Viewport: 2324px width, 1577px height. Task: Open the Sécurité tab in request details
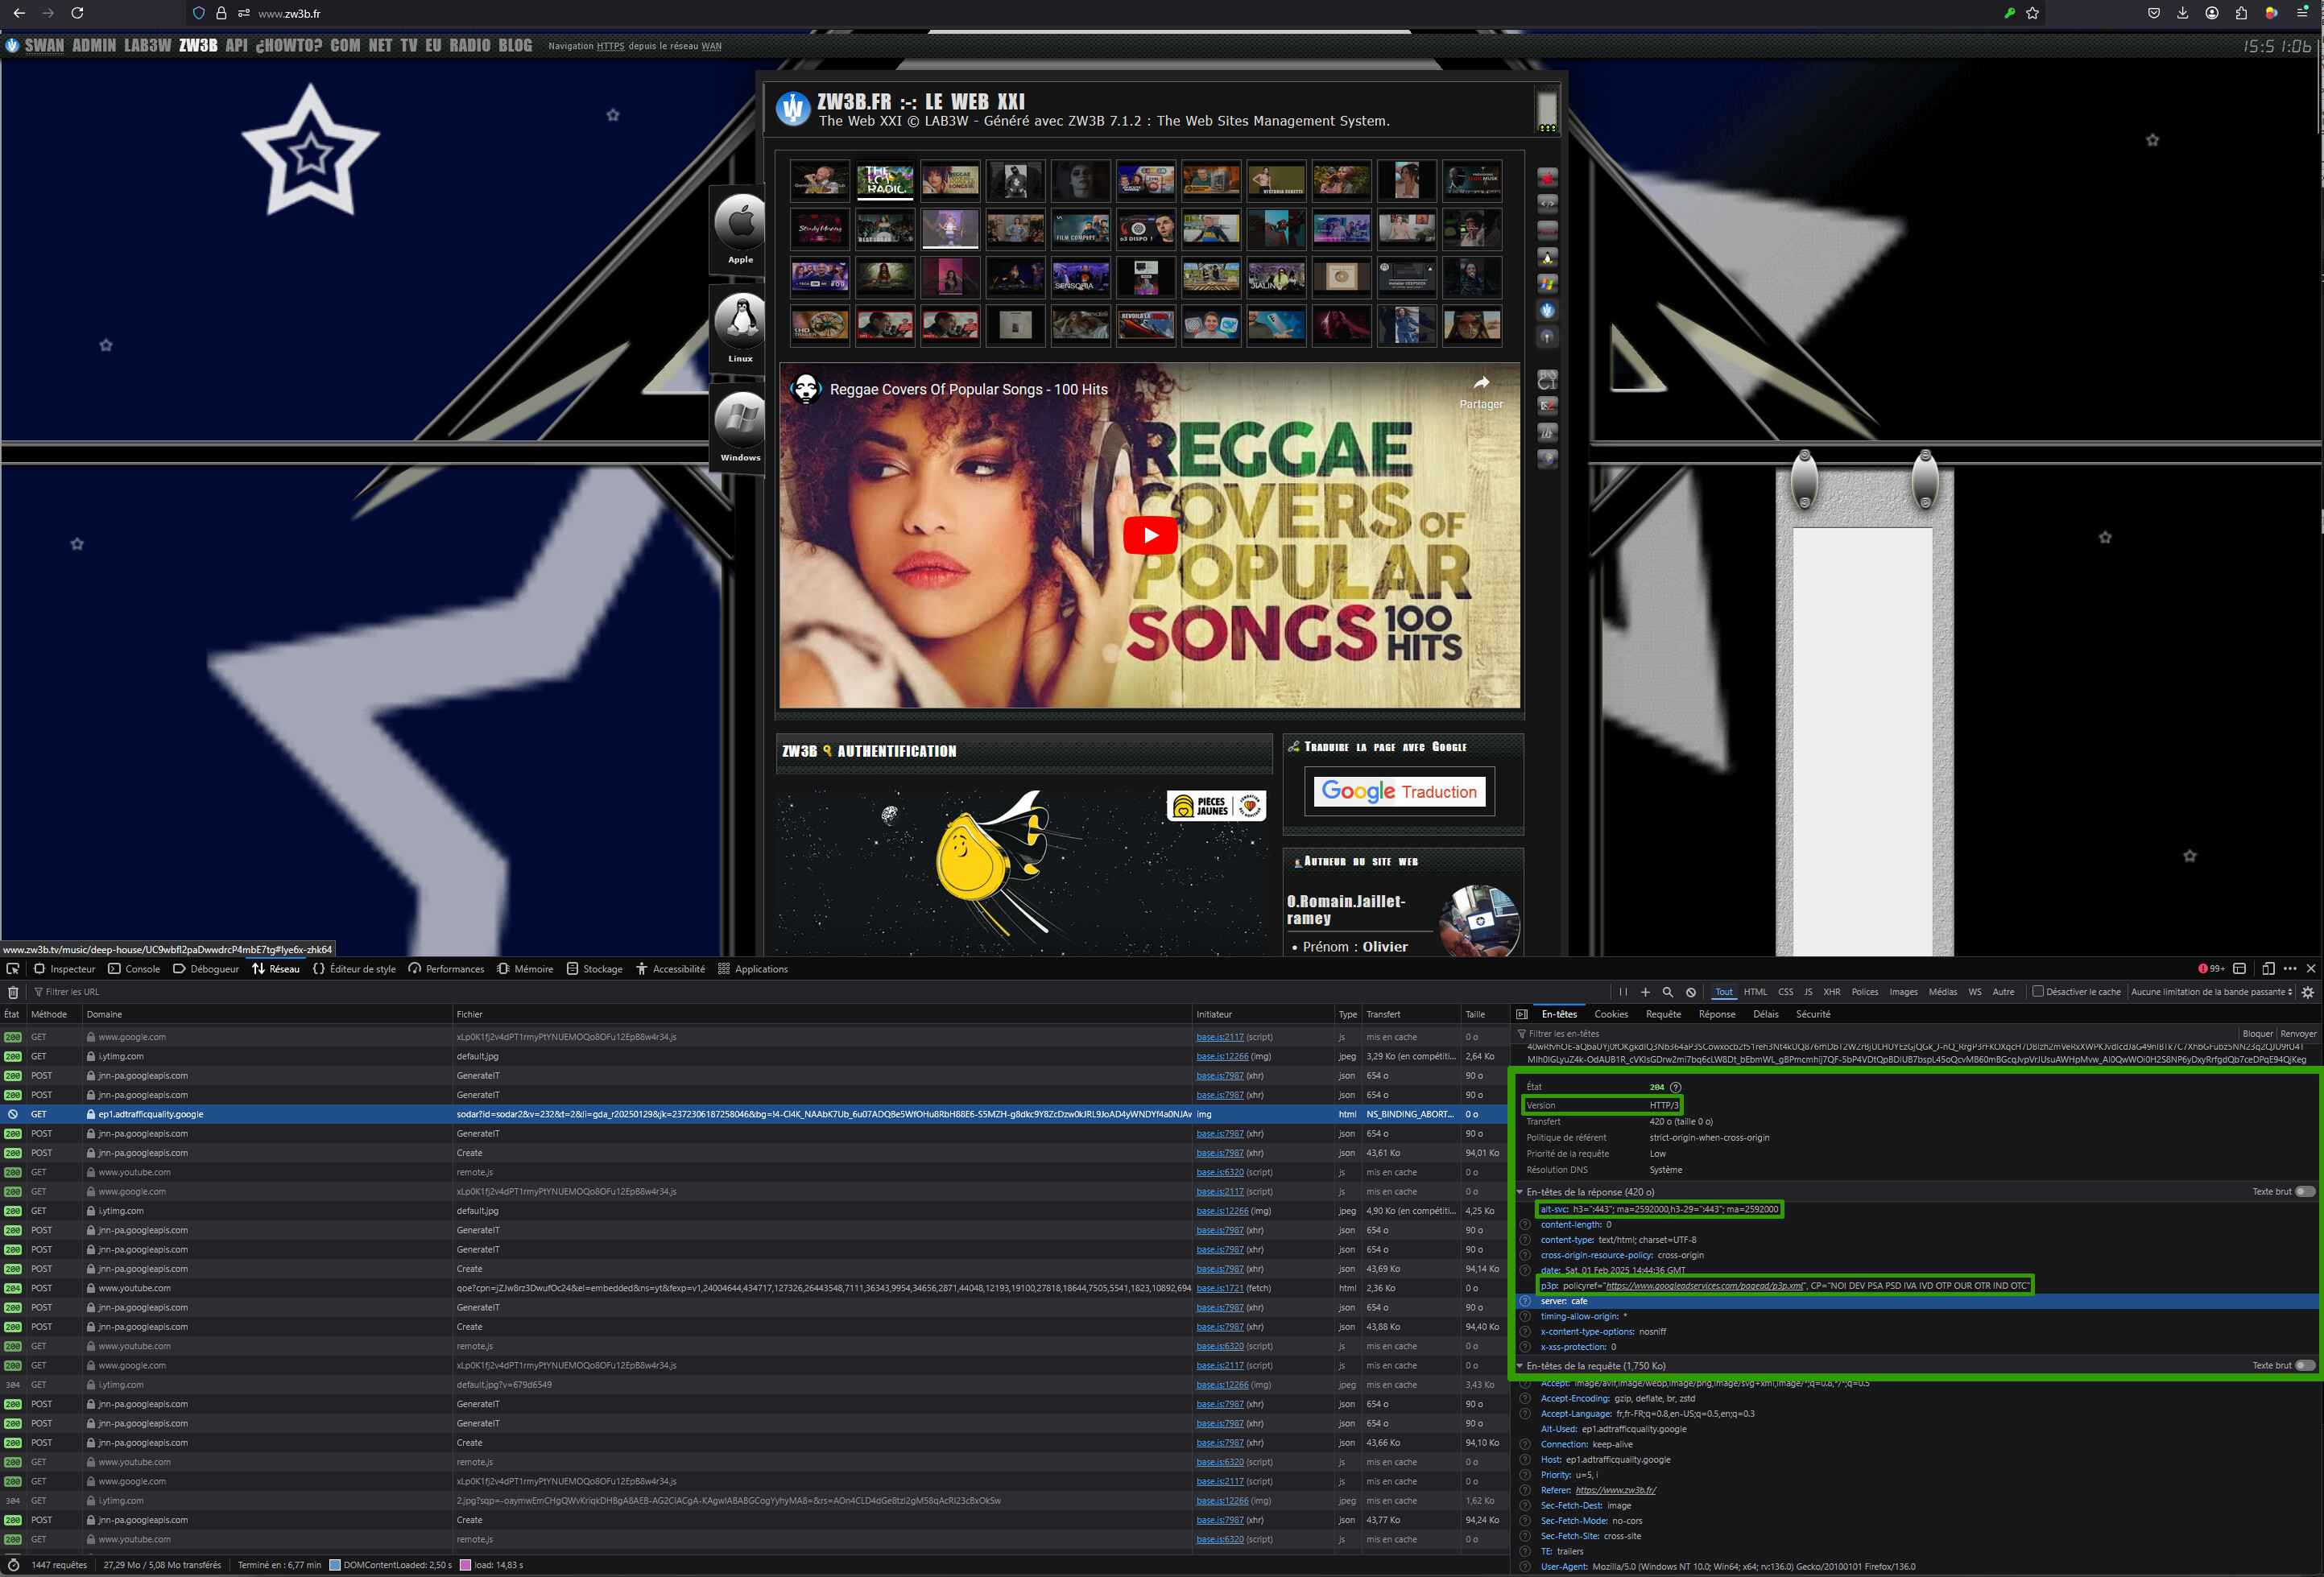pyautogui.click(x=1813, y=1014)
